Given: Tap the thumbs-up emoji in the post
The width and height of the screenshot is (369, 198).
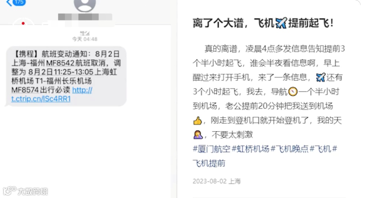Looking at the screenshot, I should 197,121.
